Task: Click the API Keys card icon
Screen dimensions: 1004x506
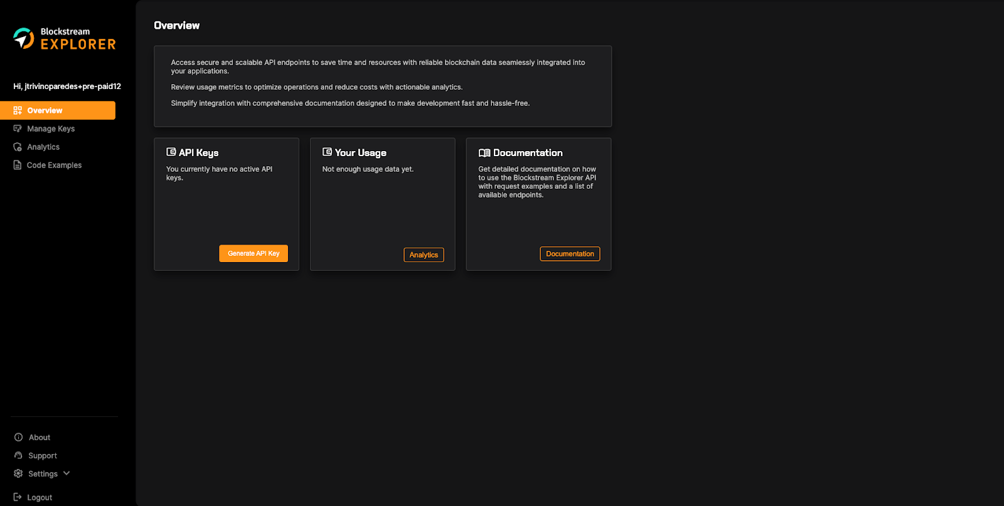Action: pos(171,152)
